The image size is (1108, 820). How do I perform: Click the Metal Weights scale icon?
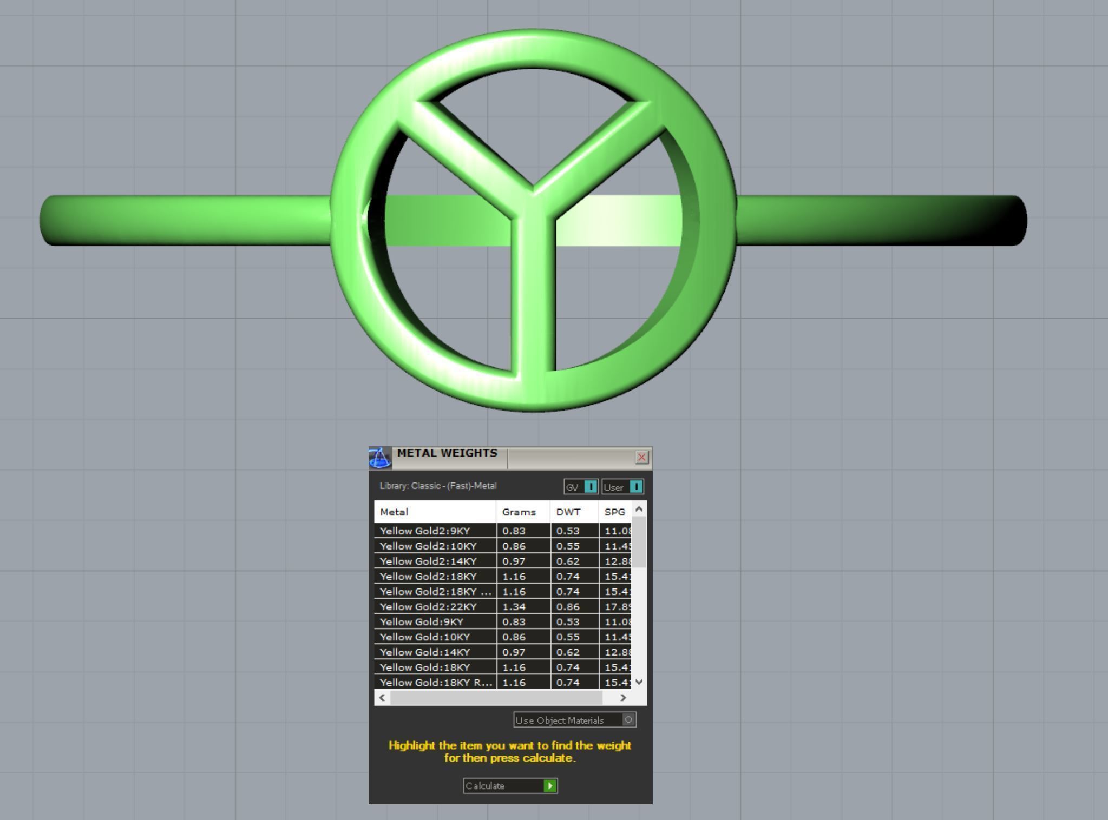coord(380,458)
